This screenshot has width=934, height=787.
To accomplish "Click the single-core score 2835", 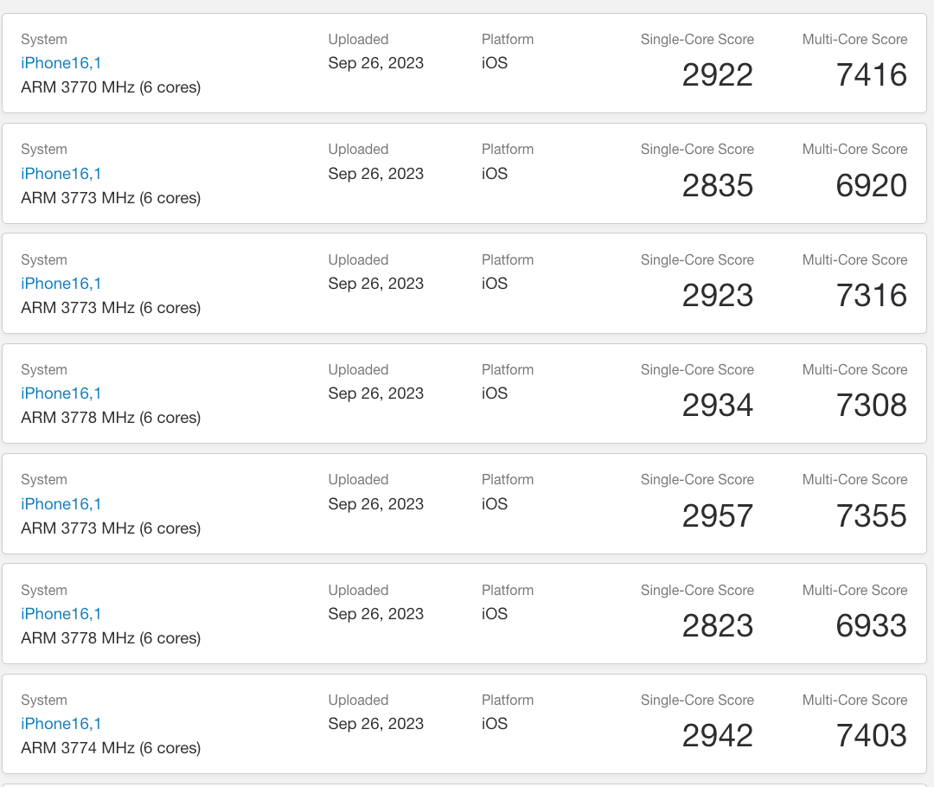I will [x=717, y=185].
